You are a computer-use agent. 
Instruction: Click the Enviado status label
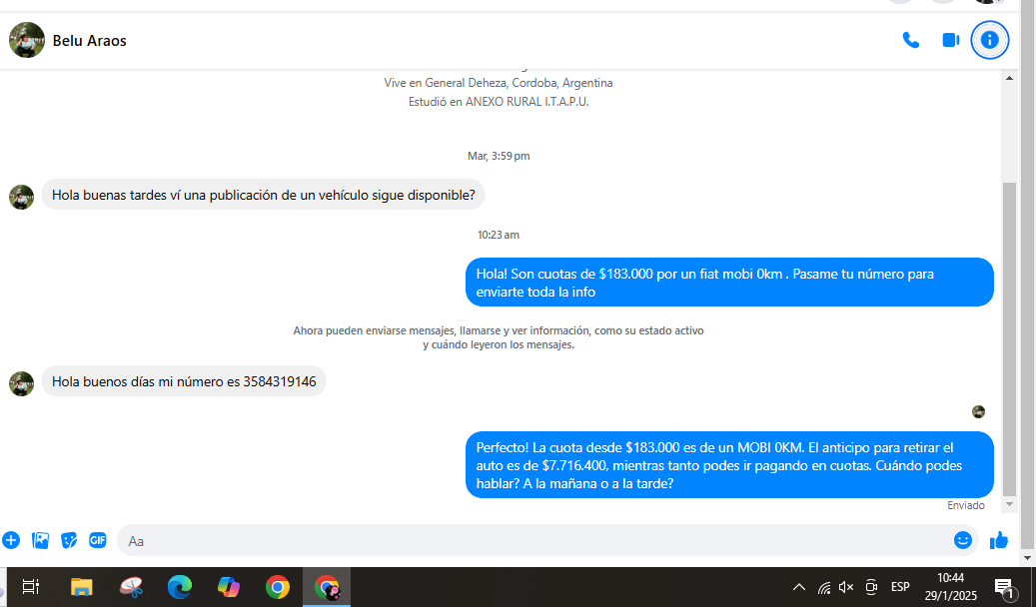[x=966, y=505]
